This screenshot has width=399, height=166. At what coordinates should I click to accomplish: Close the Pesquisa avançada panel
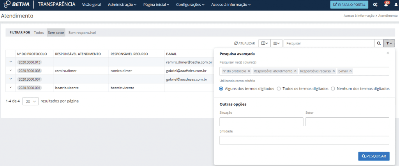[x=388, y=53]
